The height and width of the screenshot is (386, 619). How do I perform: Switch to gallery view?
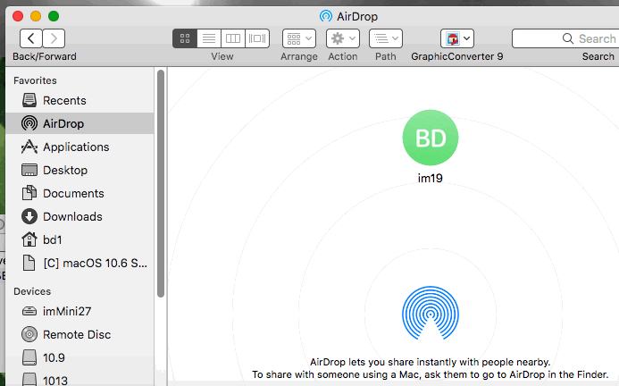coord(257,38)
